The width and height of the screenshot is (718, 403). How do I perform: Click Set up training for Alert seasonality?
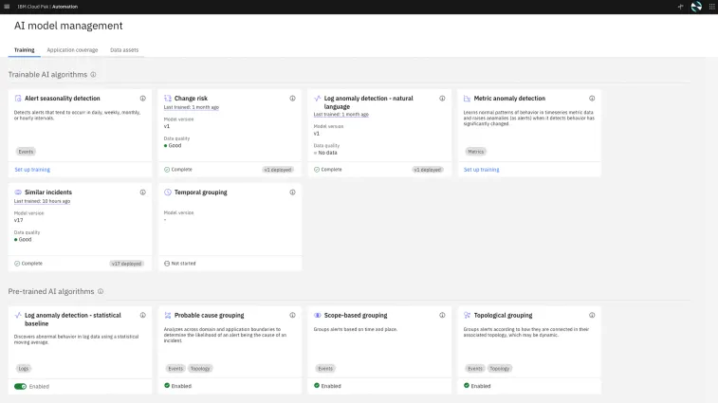pyautogui.click(x=32, y=170)
